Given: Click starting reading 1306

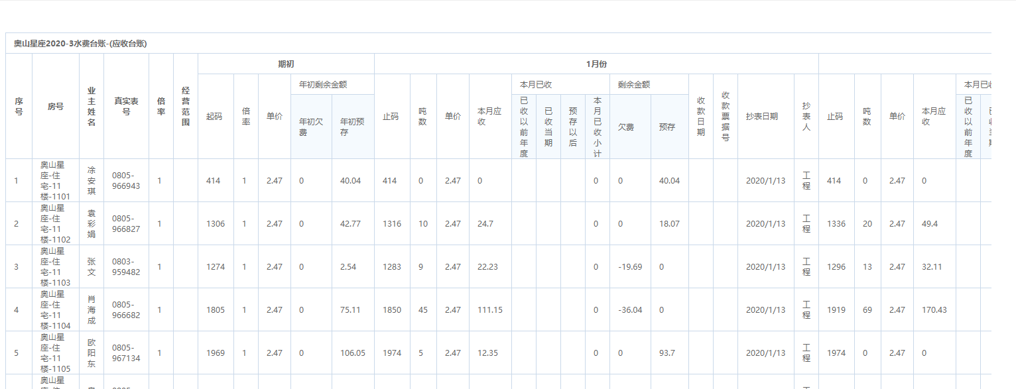Looking at the screenshot, I should pos(216,224).
